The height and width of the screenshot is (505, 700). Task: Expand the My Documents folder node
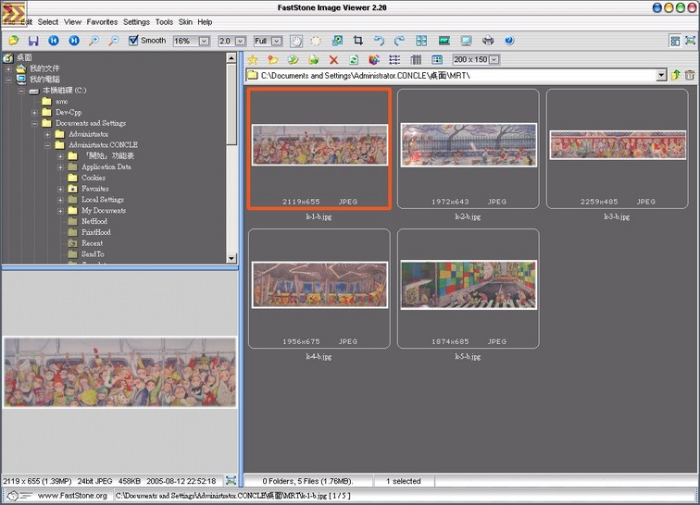pyautogui.click(x=60, y=211)
